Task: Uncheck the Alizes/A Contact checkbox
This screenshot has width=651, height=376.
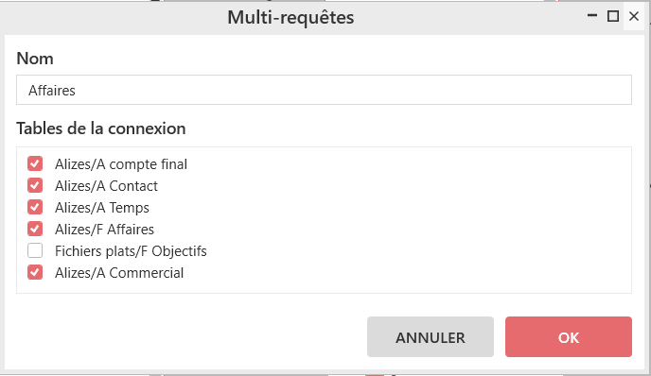Action: pyautogui.click(x=35, y=185)
